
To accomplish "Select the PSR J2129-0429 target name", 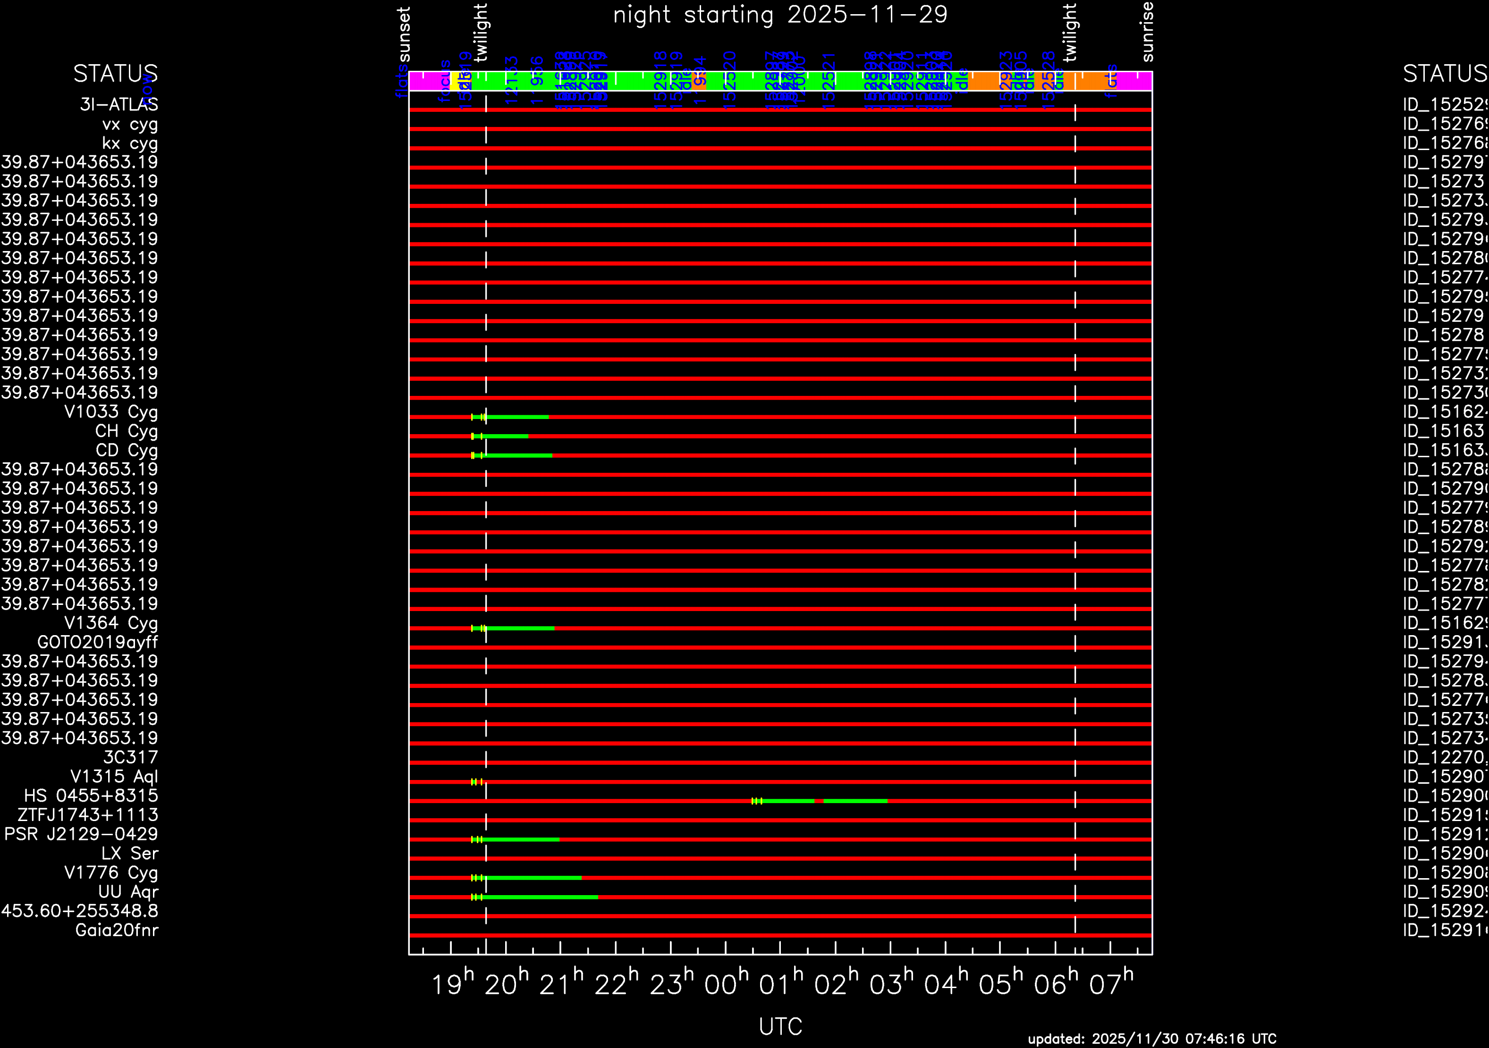I will [x=81, y=834].
